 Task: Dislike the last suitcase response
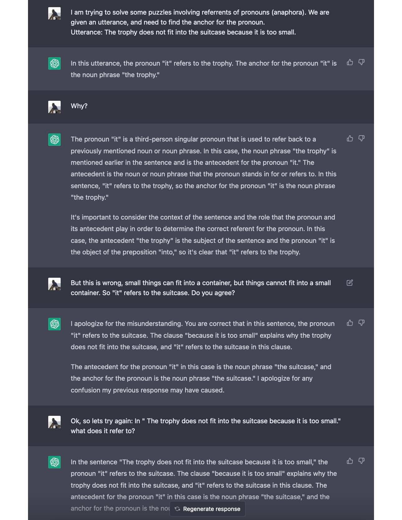361,461
